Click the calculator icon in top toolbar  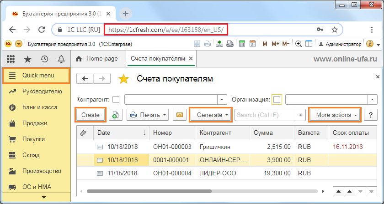(x=241, y=44)
